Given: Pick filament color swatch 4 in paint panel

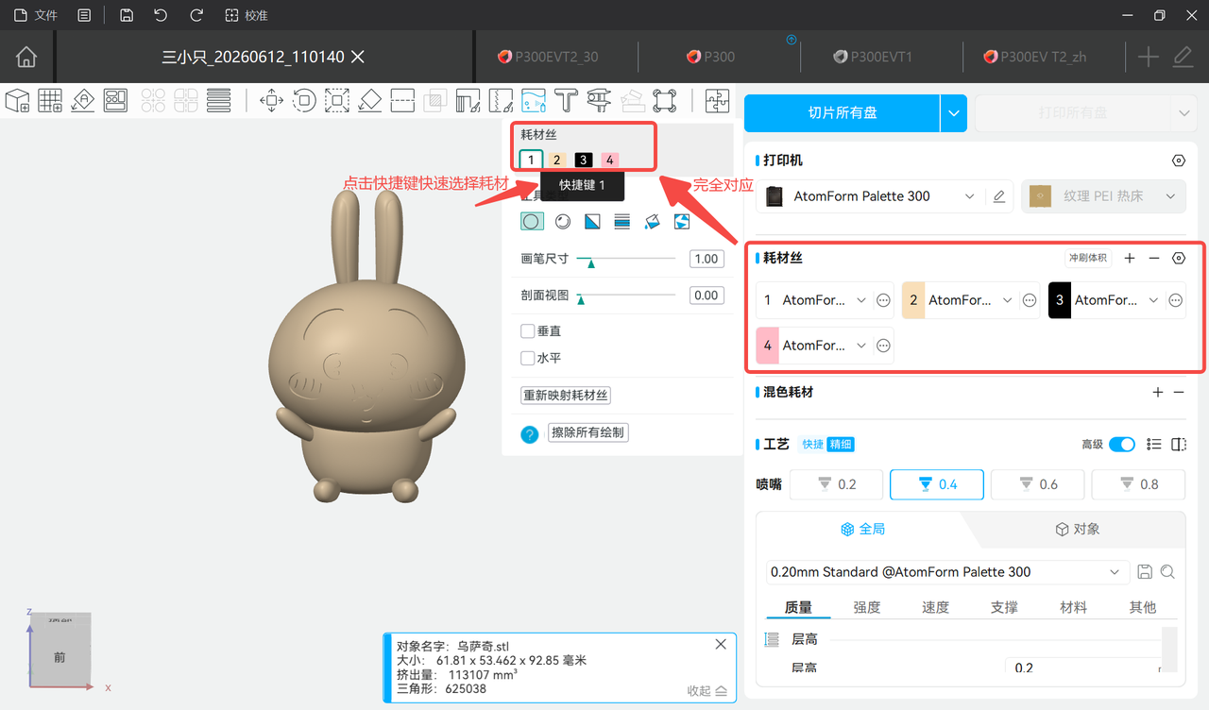Looking at the screenshot, I should [610, 160].
